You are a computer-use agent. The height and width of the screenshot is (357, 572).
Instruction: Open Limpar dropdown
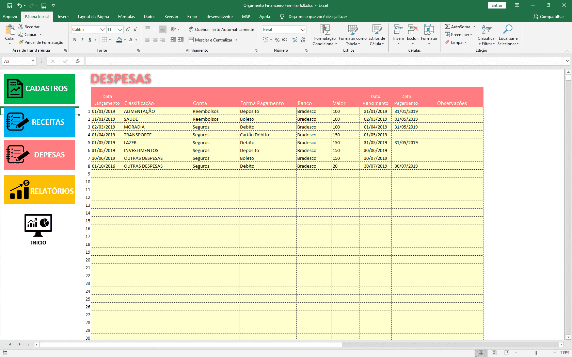456,42
